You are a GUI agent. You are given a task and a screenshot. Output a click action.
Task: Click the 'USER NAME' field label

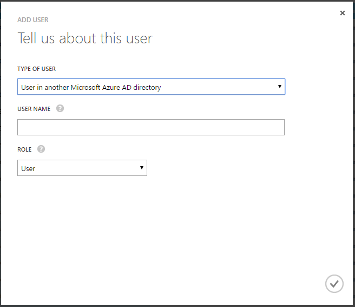point(34,109)
